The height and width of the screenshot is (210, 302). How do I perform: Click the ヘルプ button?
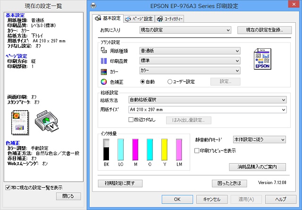(281, 199)
